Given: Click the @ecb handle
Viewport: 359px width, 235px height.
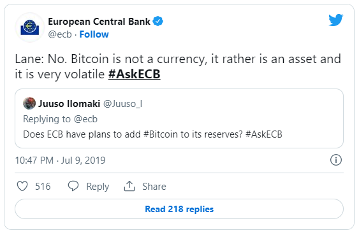Looking at the screenshot, I should click(60, 34).
